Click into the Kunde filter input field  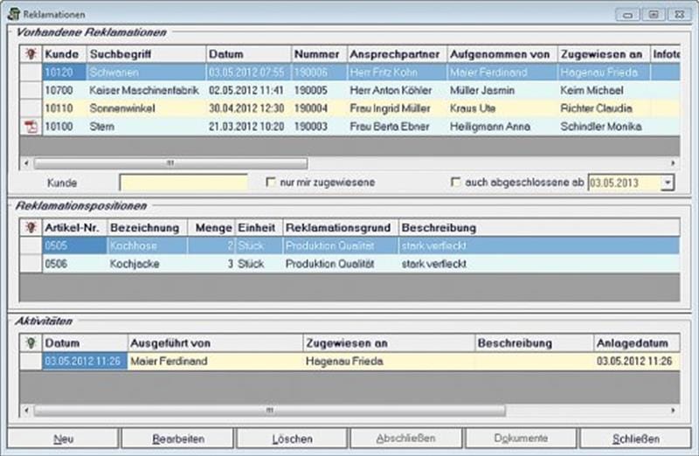click(183, 183)
